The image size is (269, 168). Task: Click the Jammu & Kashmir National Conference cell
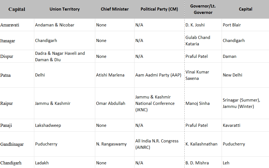point(155,103)
